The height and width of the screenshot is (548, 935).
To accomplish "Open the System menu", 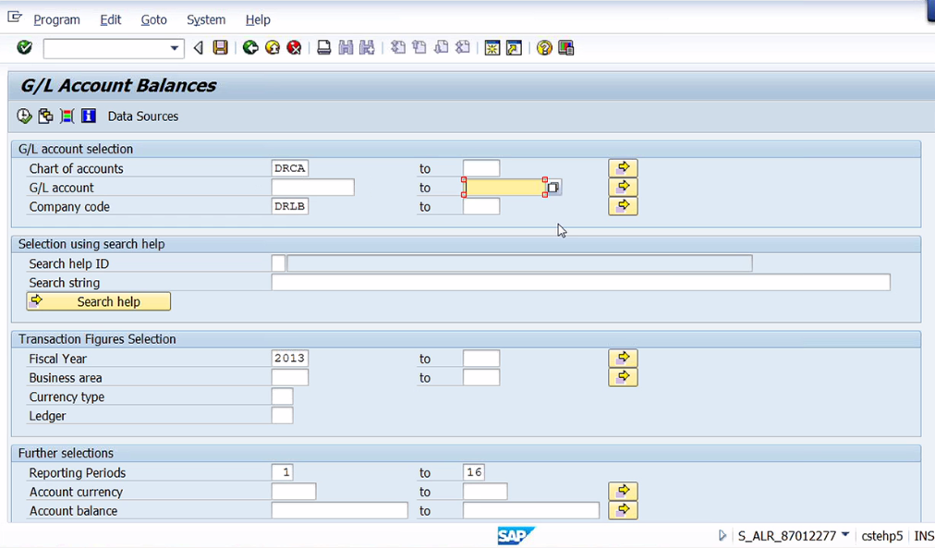I will tap(206, 19).
